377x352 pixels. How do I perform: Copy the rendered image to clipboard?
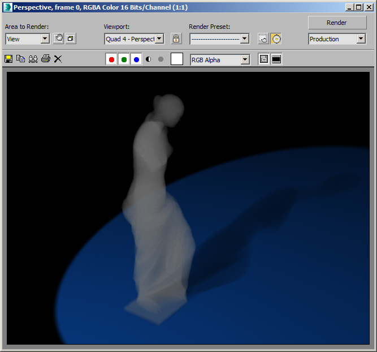(21, 59)
